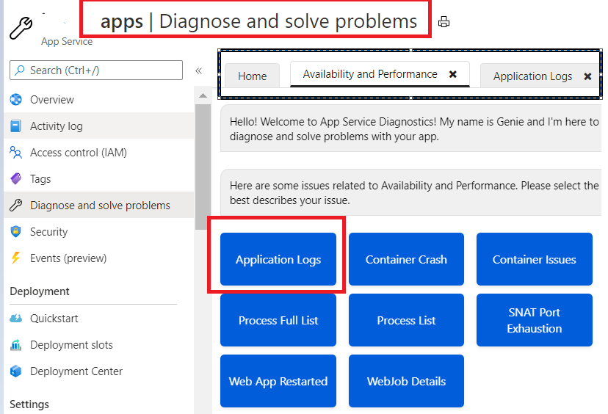Select Diagnose and solve problems in sidebar
Image resolution: width=608 pixels, height=414 pixels.
point(99,205)
